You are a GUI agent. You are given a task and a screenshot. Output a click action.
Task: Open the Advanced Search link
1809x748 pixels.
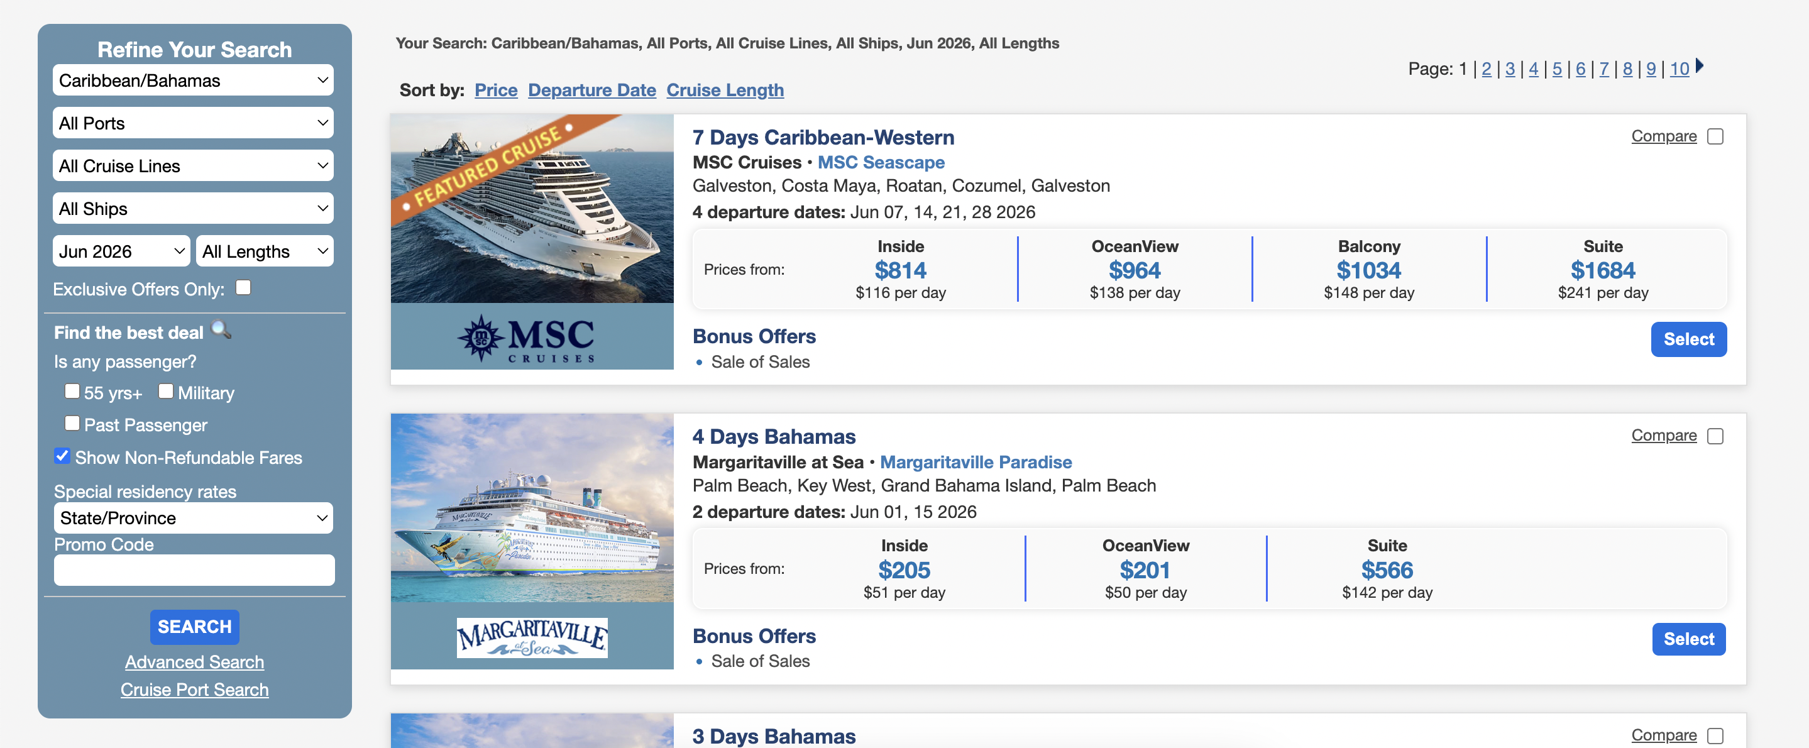(194, 663)
